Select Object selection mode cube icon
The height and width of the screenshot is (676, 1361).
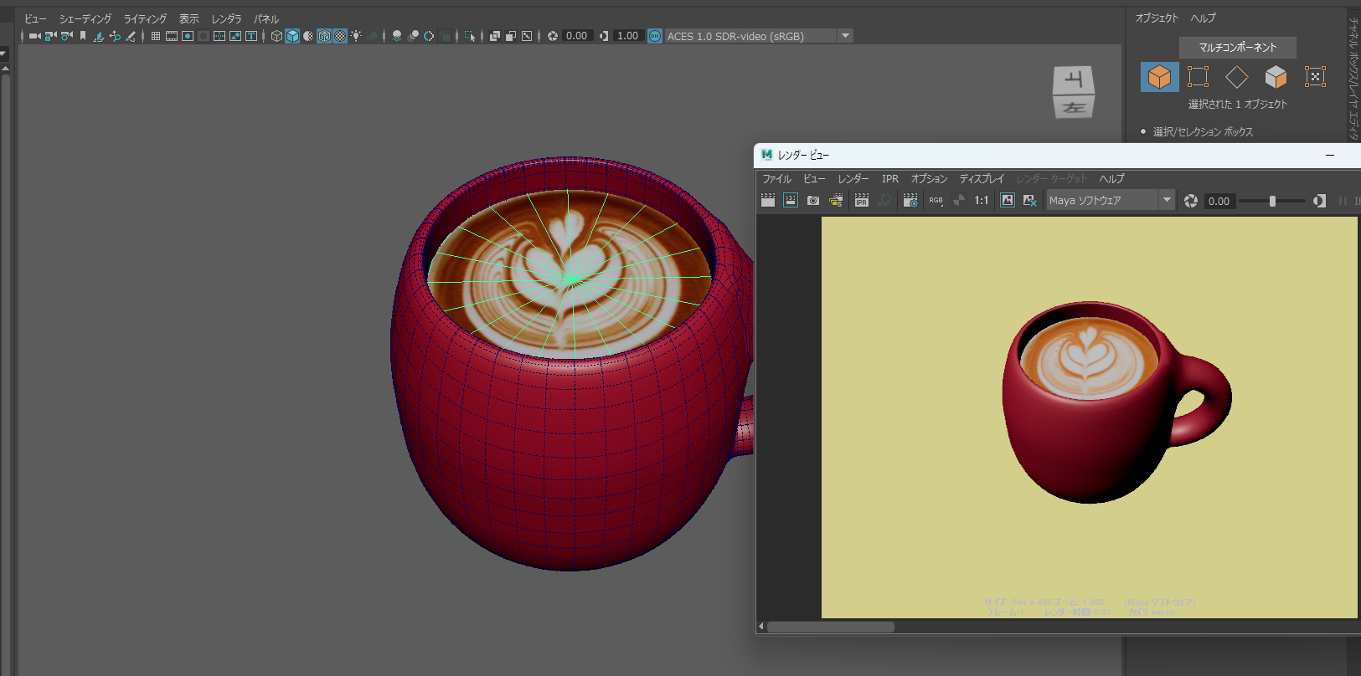tap(1159, 77)
